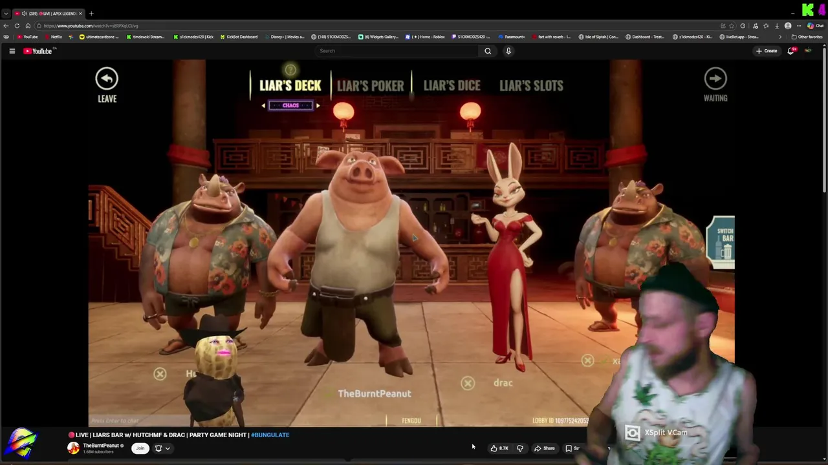Viewport: 828px width, 465px height.
Task: Close the LIVE | APEX LEGENDS tab
Action: pos(81,14)
